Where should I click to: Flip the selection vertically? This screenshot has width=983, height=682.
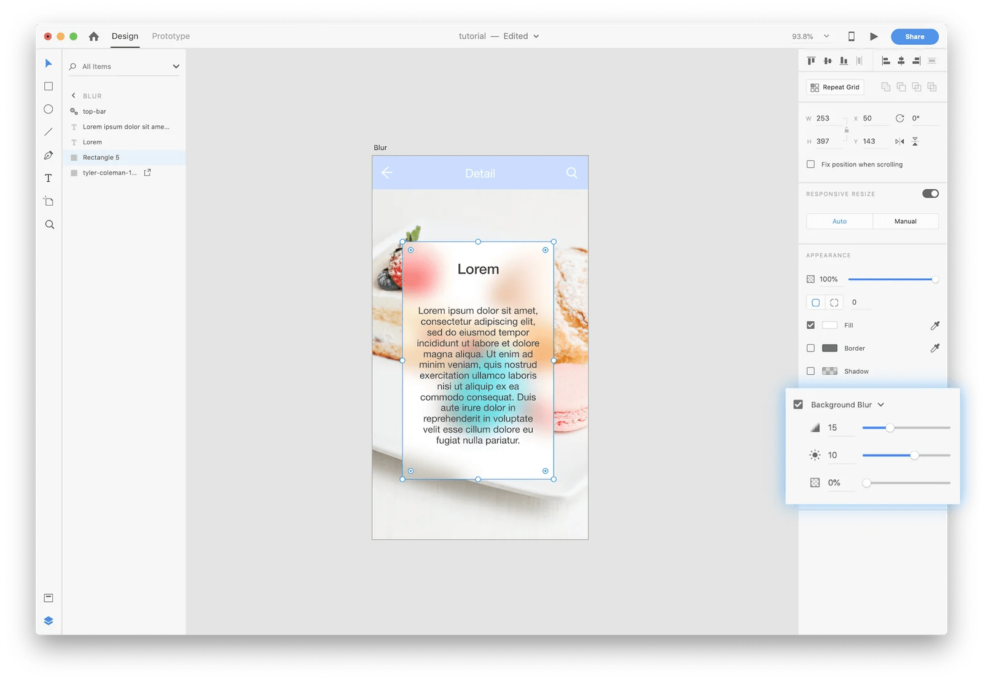coord(915,141)
